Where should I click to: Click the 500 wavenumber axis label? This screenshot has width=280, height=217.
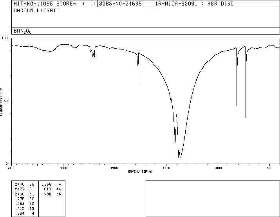[x=269, y=168]
